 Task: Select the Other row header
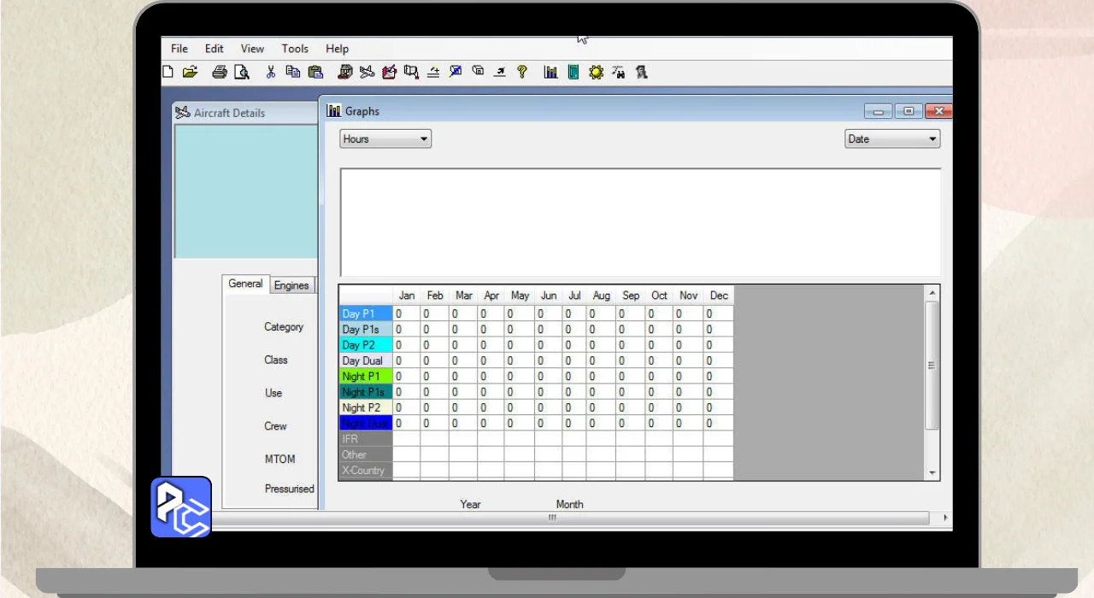coord(366,454)
